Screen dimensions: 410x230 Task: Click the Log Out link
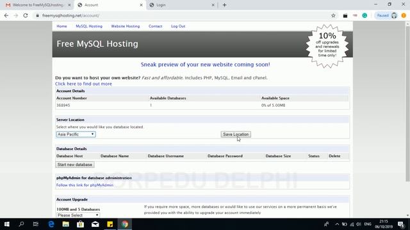click(178, 26)
